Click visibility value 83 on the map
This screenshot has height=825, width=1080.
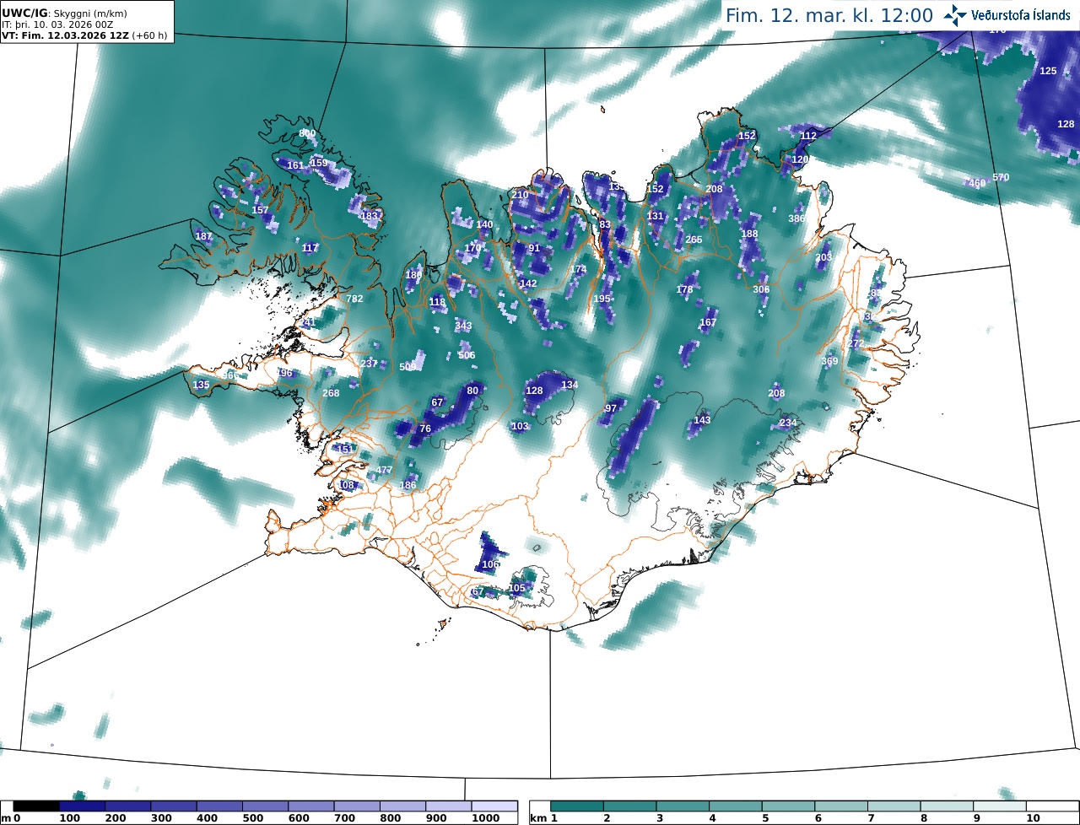click(604, 224)
